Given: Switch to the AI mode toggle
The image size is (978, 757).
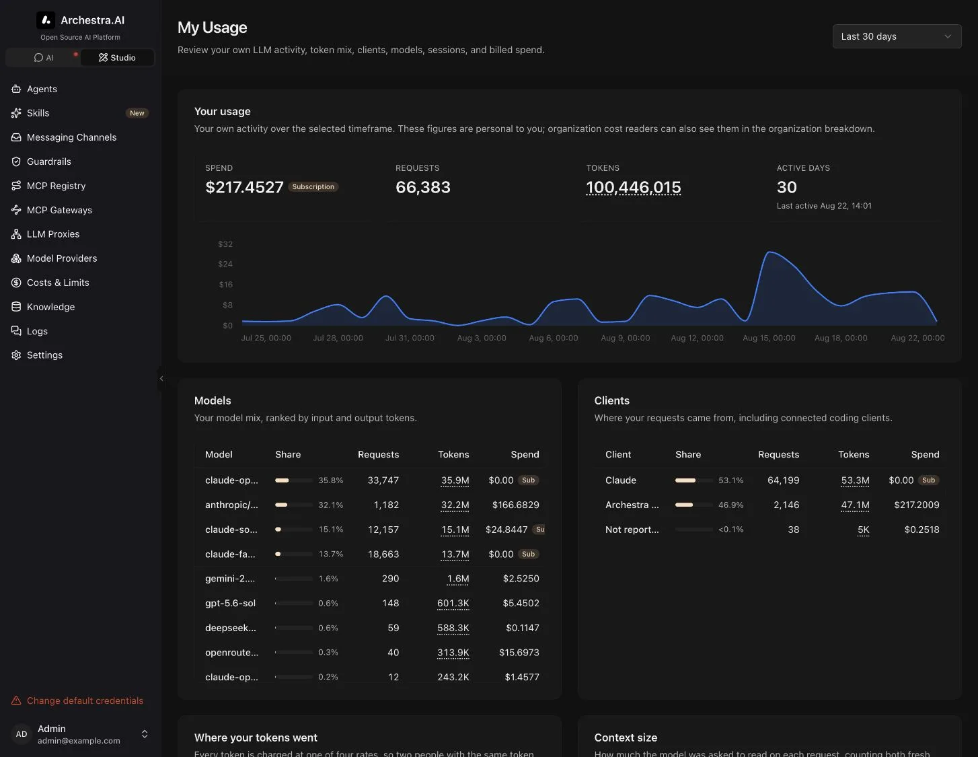Looking at the screenshot, I should pos(44,58).
